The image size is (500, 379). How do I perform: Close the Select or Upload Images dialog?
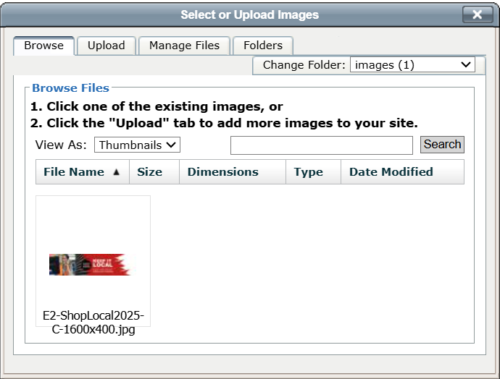477,14
